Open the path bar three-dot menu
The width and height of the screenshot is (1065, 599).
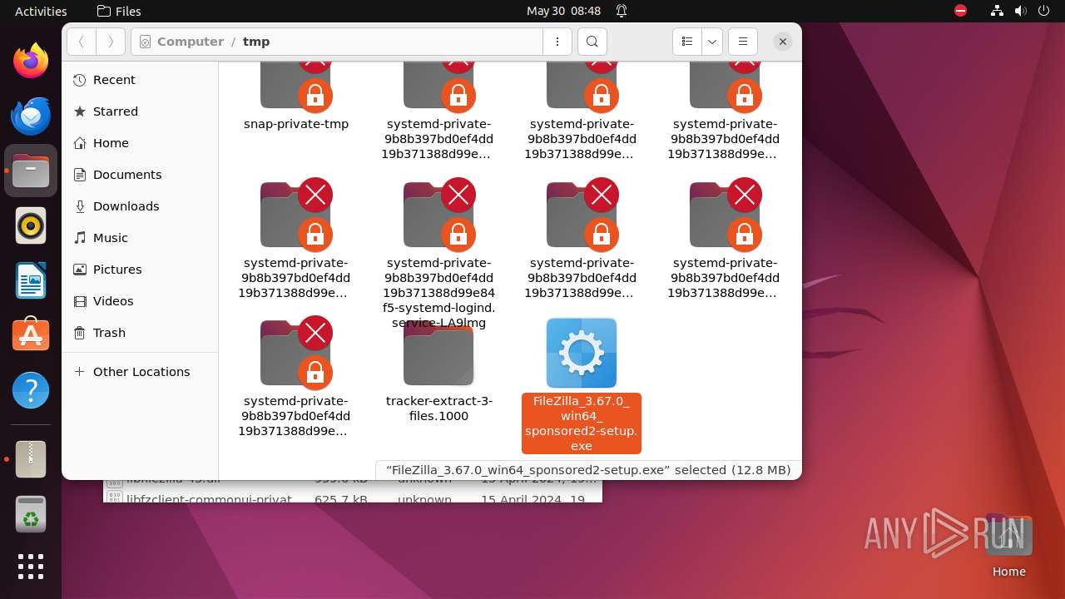(x=557, y=42)
